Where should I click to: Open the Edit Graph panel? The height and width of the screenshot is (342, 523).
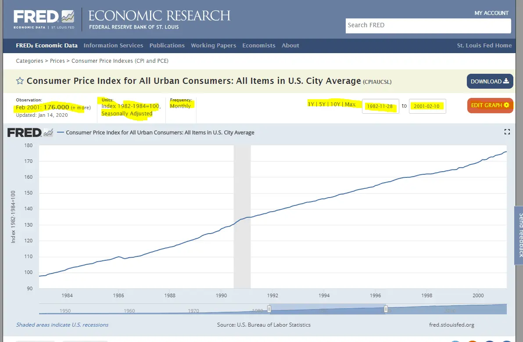tap(490, 105)
